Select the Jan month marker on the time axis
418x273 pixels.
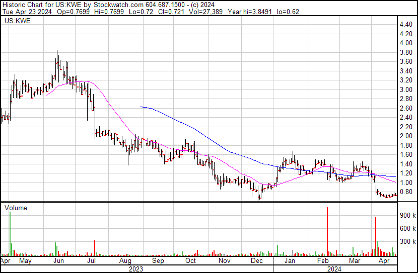tap(290, 261)
